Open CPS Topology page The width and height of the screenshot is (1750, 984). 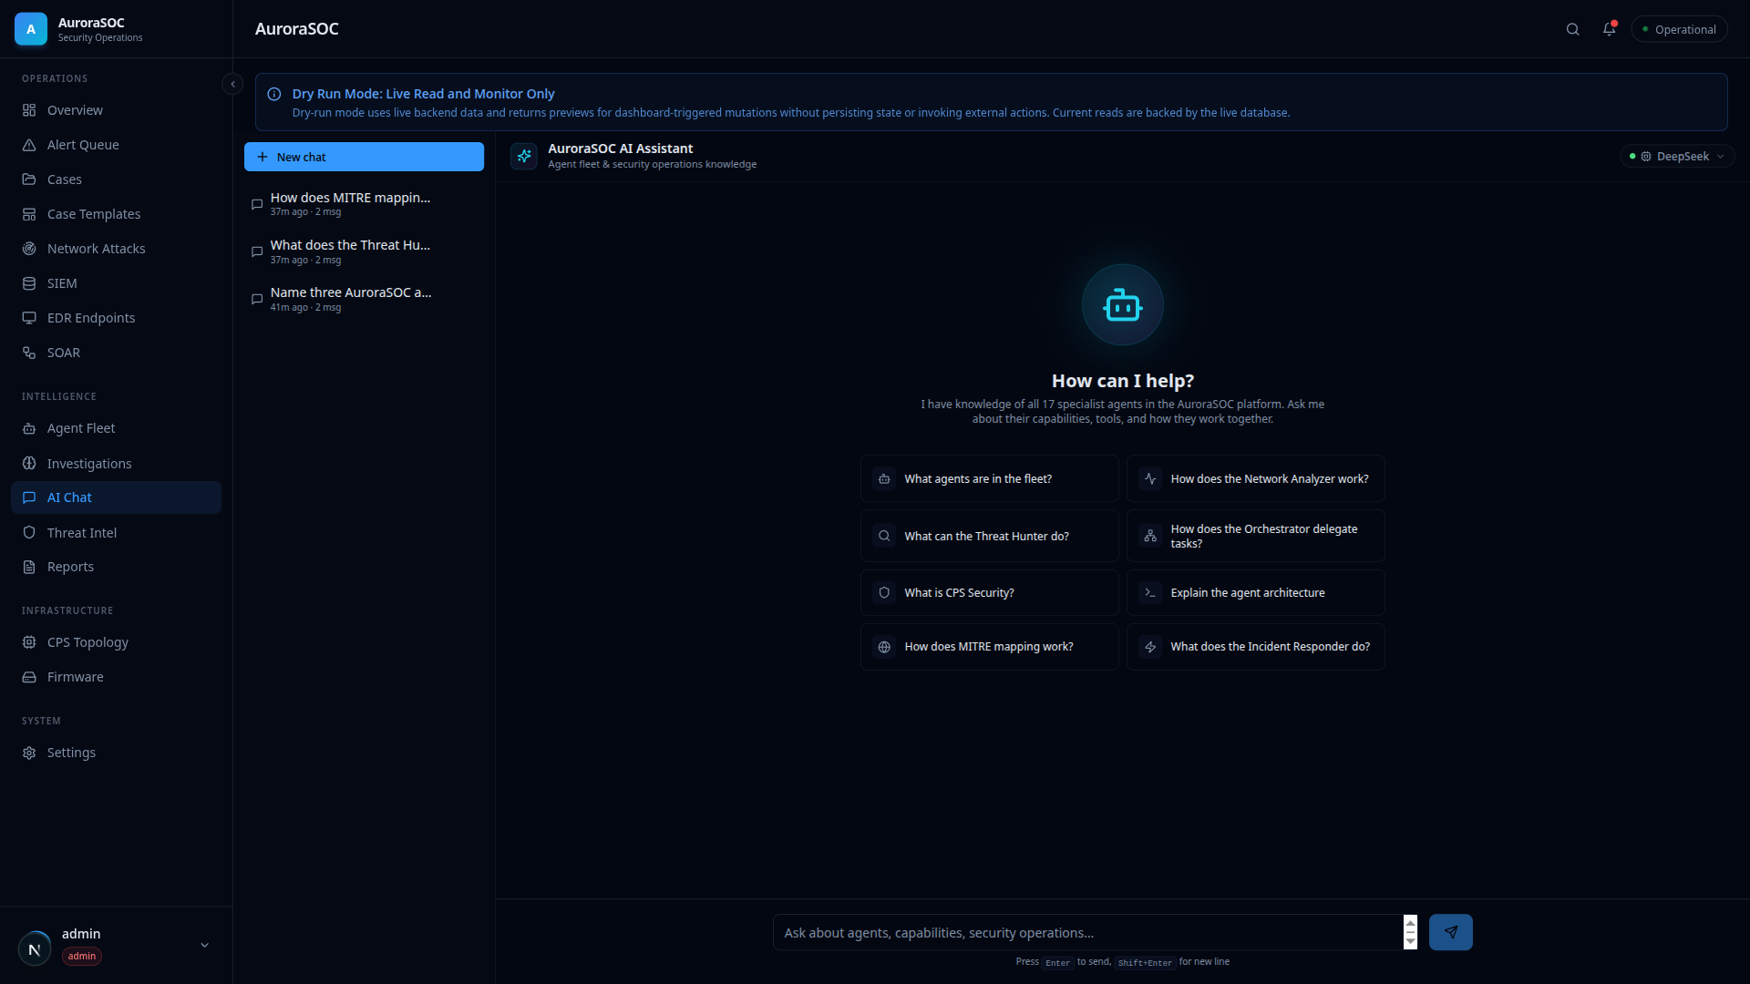[x=116, y=642]
